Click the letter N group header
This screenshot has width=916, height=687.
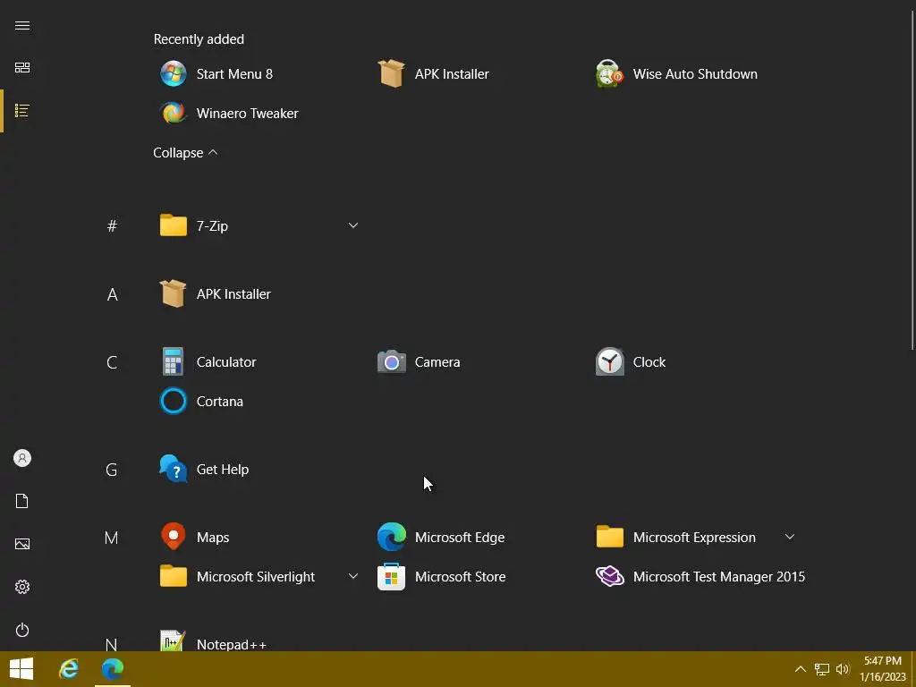(x=111, y=644)
